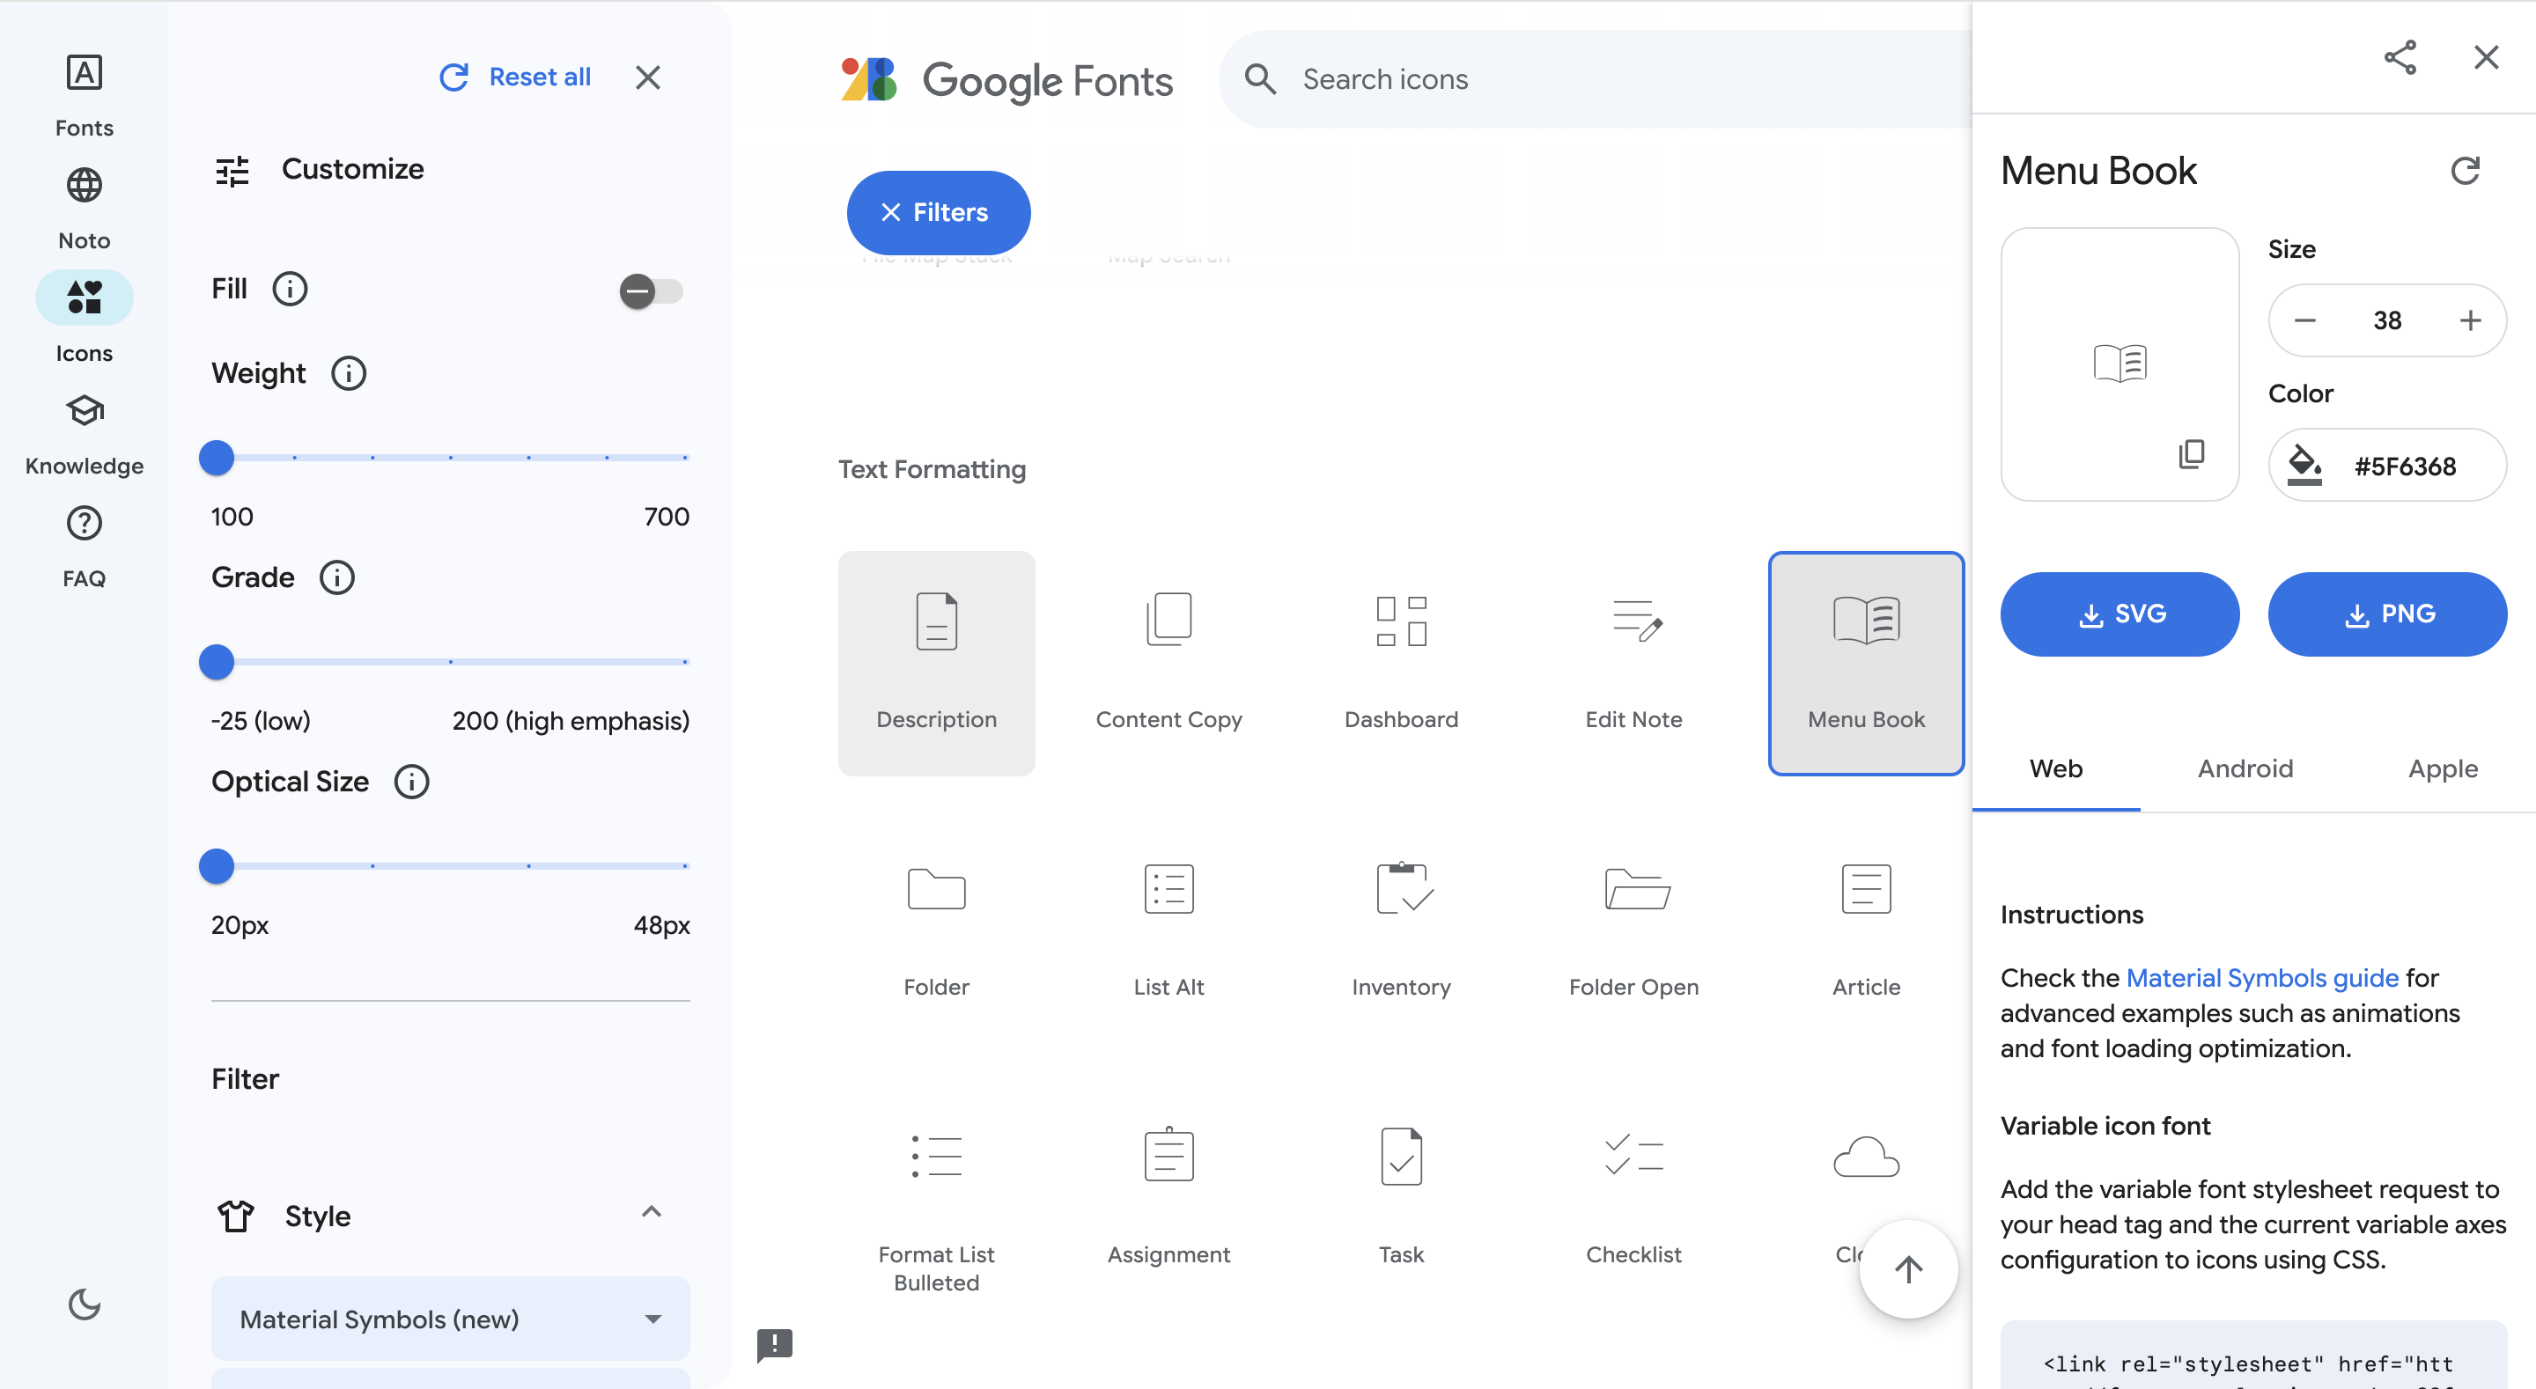2536x1389 pixels.
Task: Select the Article icon
Action: (x=1867, y=930)
